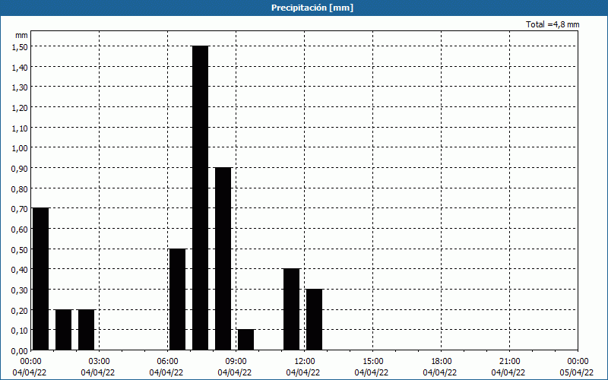Image resolution: width=608 pixels, height=380 pixels.
Task: Select the 0,20 mm bar after 02:00
Action: click(x=87, y=330)
